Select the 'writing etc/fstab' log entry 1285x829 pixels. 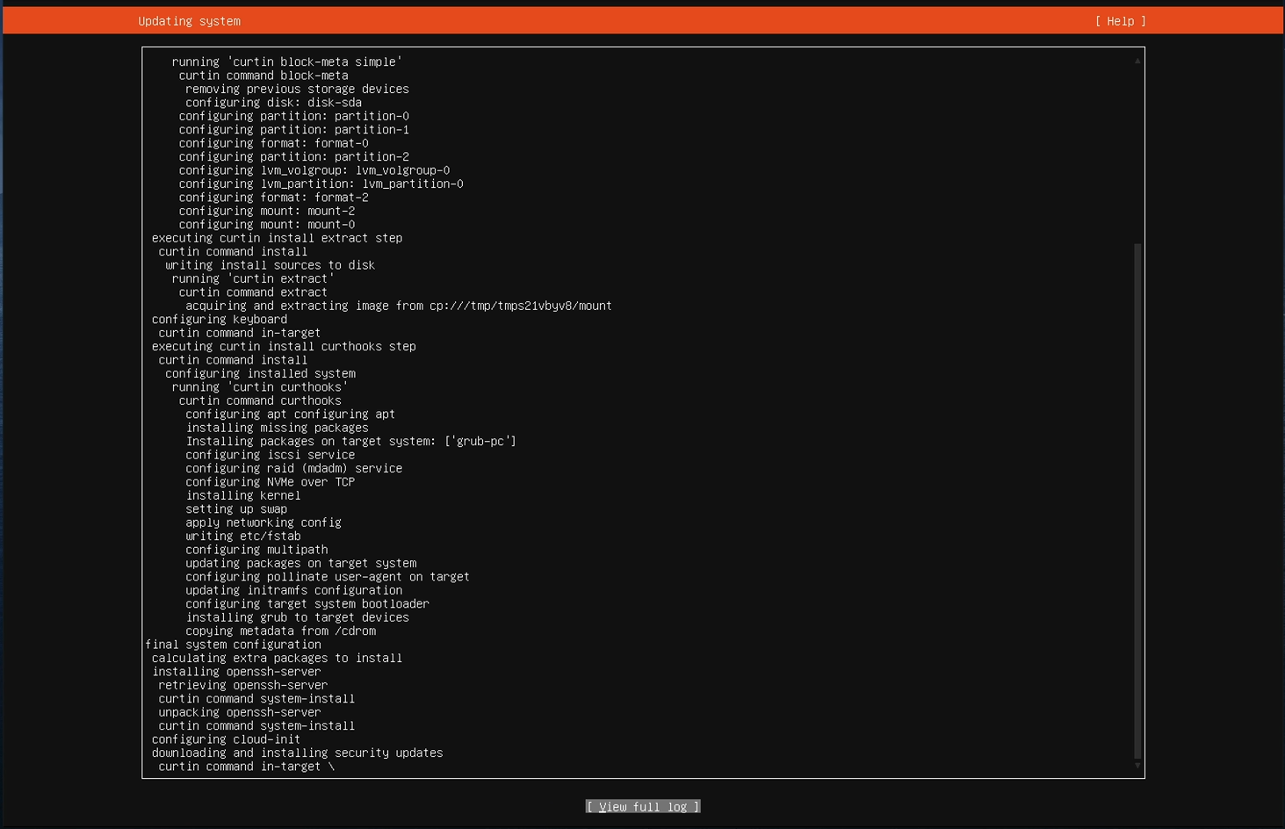tap(243, 536)
